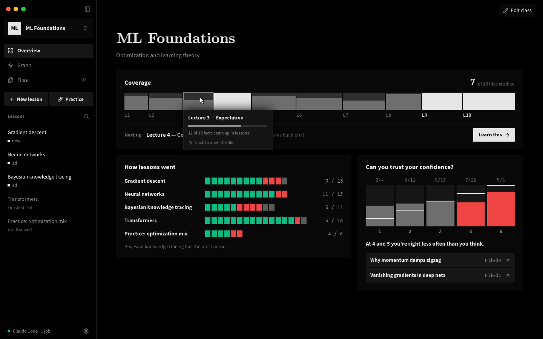Click the L10 coverage bar
Image resolution: width=543 pixels, height=339 pixels.
pos(489,101)
